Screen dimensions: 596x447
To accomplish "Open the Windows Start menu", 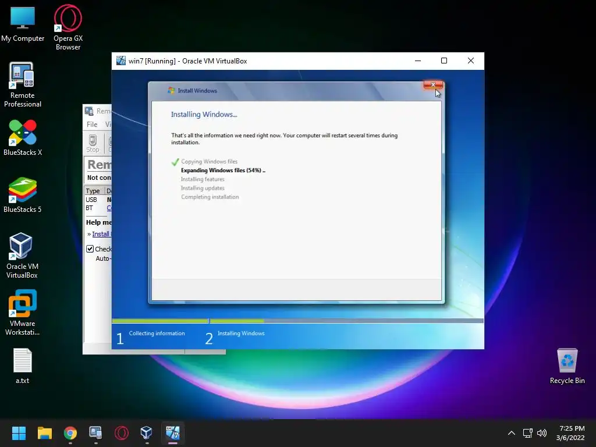I will tap(19, 433).
